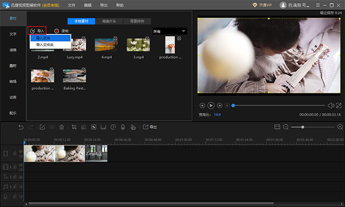Open speech-to-text conversion tool
Image resolution: width=345 pixels, height=207 pixels.
[133, 127]
